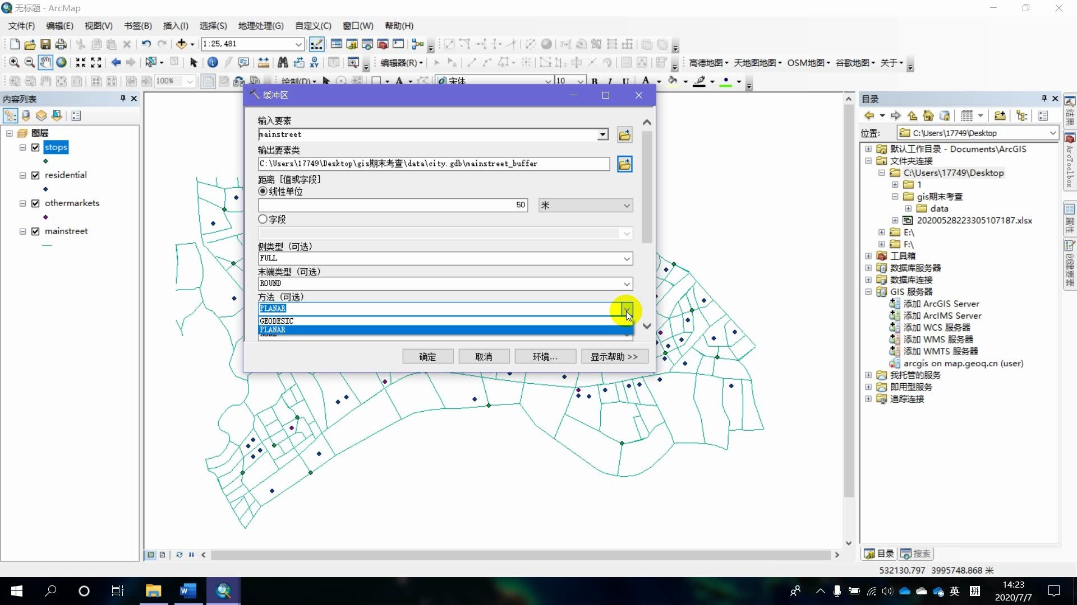
Task: Click the Go To XY icon
Action: [314, 62]
